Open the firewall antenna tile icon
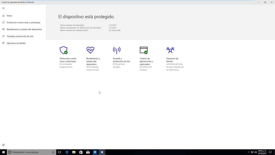This screenshot has height=155, width=275. 117,50
